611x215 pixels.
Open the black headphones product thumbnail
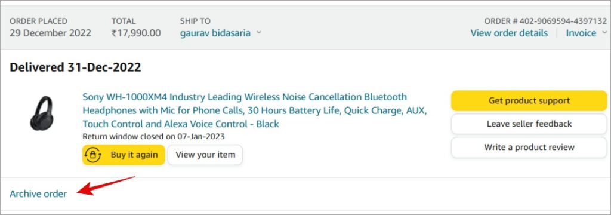click(42, 113)
